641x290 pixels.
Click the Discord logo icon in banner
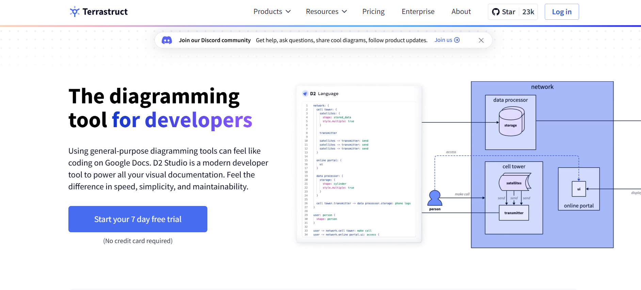pos(167,40)
